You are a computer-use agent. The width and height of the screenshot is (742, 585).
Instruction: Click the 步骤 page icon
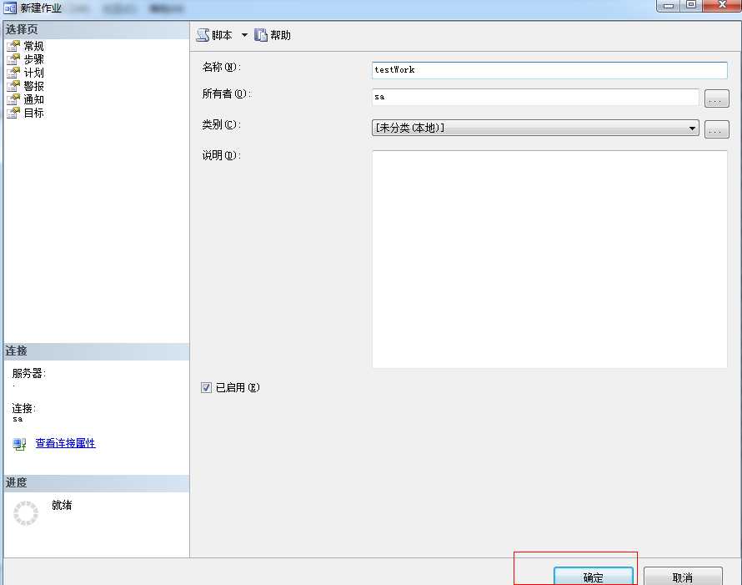13,59
